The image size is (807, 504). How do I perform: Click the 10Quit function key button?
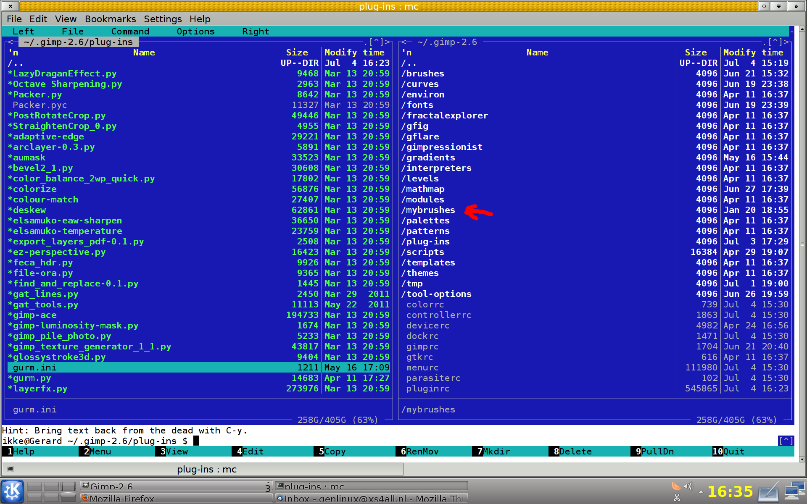pyautogui.click(x=728, y=451)
